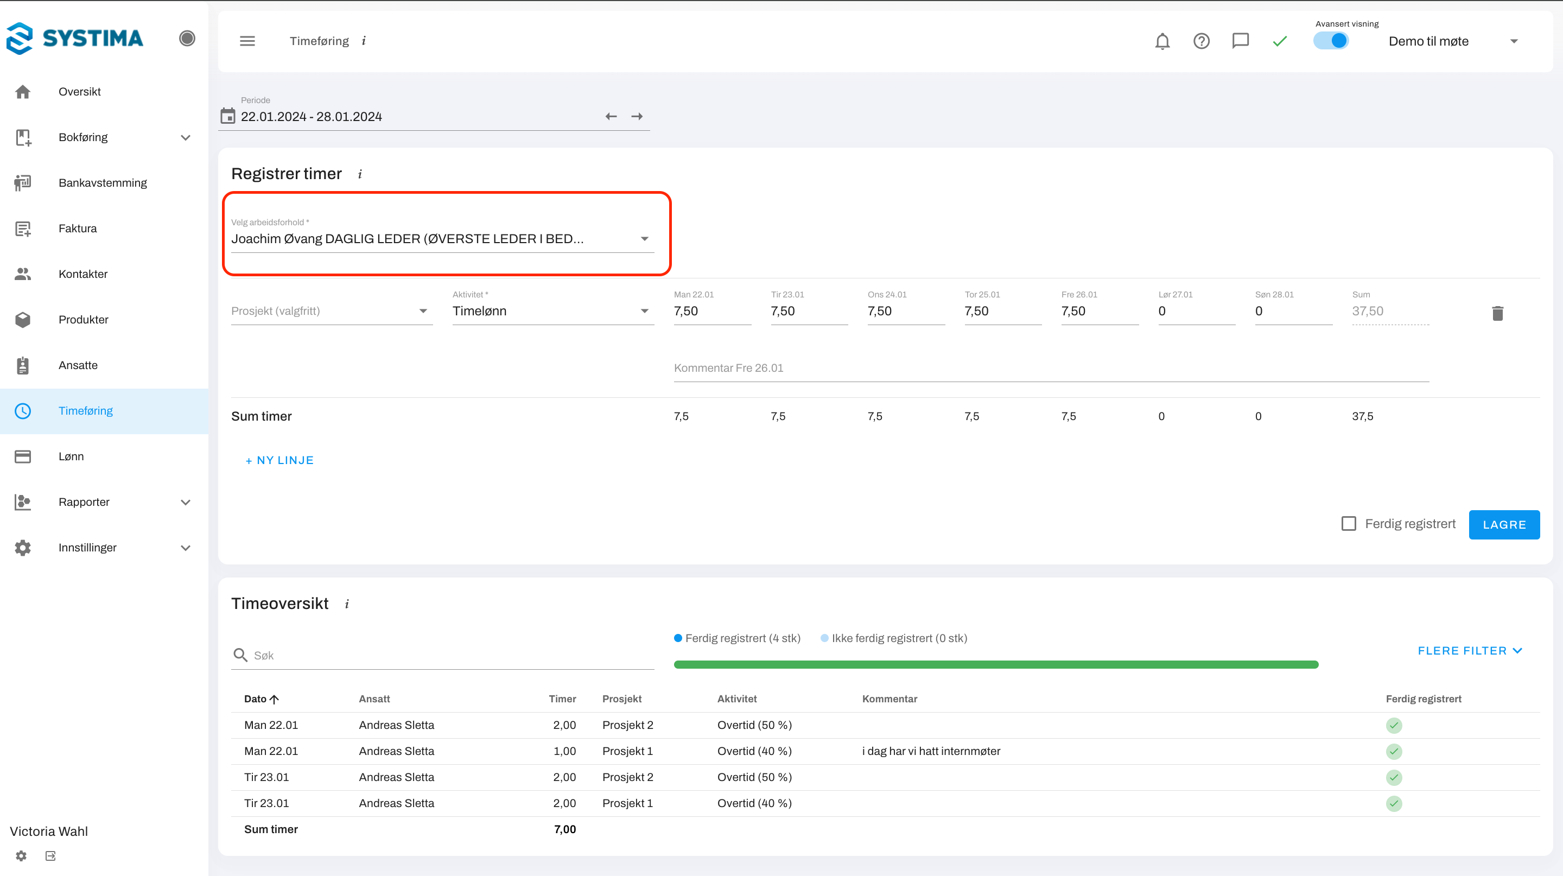Viewport: 1563px width, 876px height.
Task: Go to next period with right arrow
Action: [x=637, y=117]
